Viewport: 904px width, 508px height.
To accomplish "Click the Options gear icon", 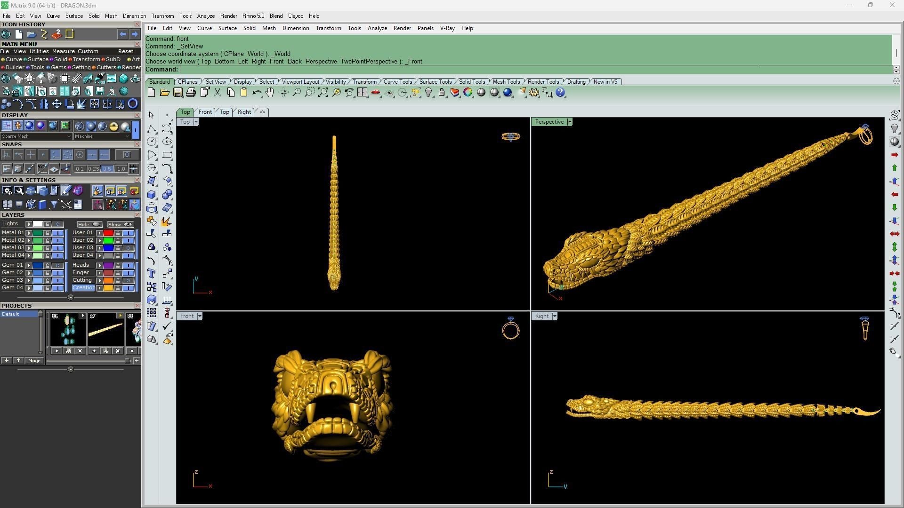I will coord(534,93).
